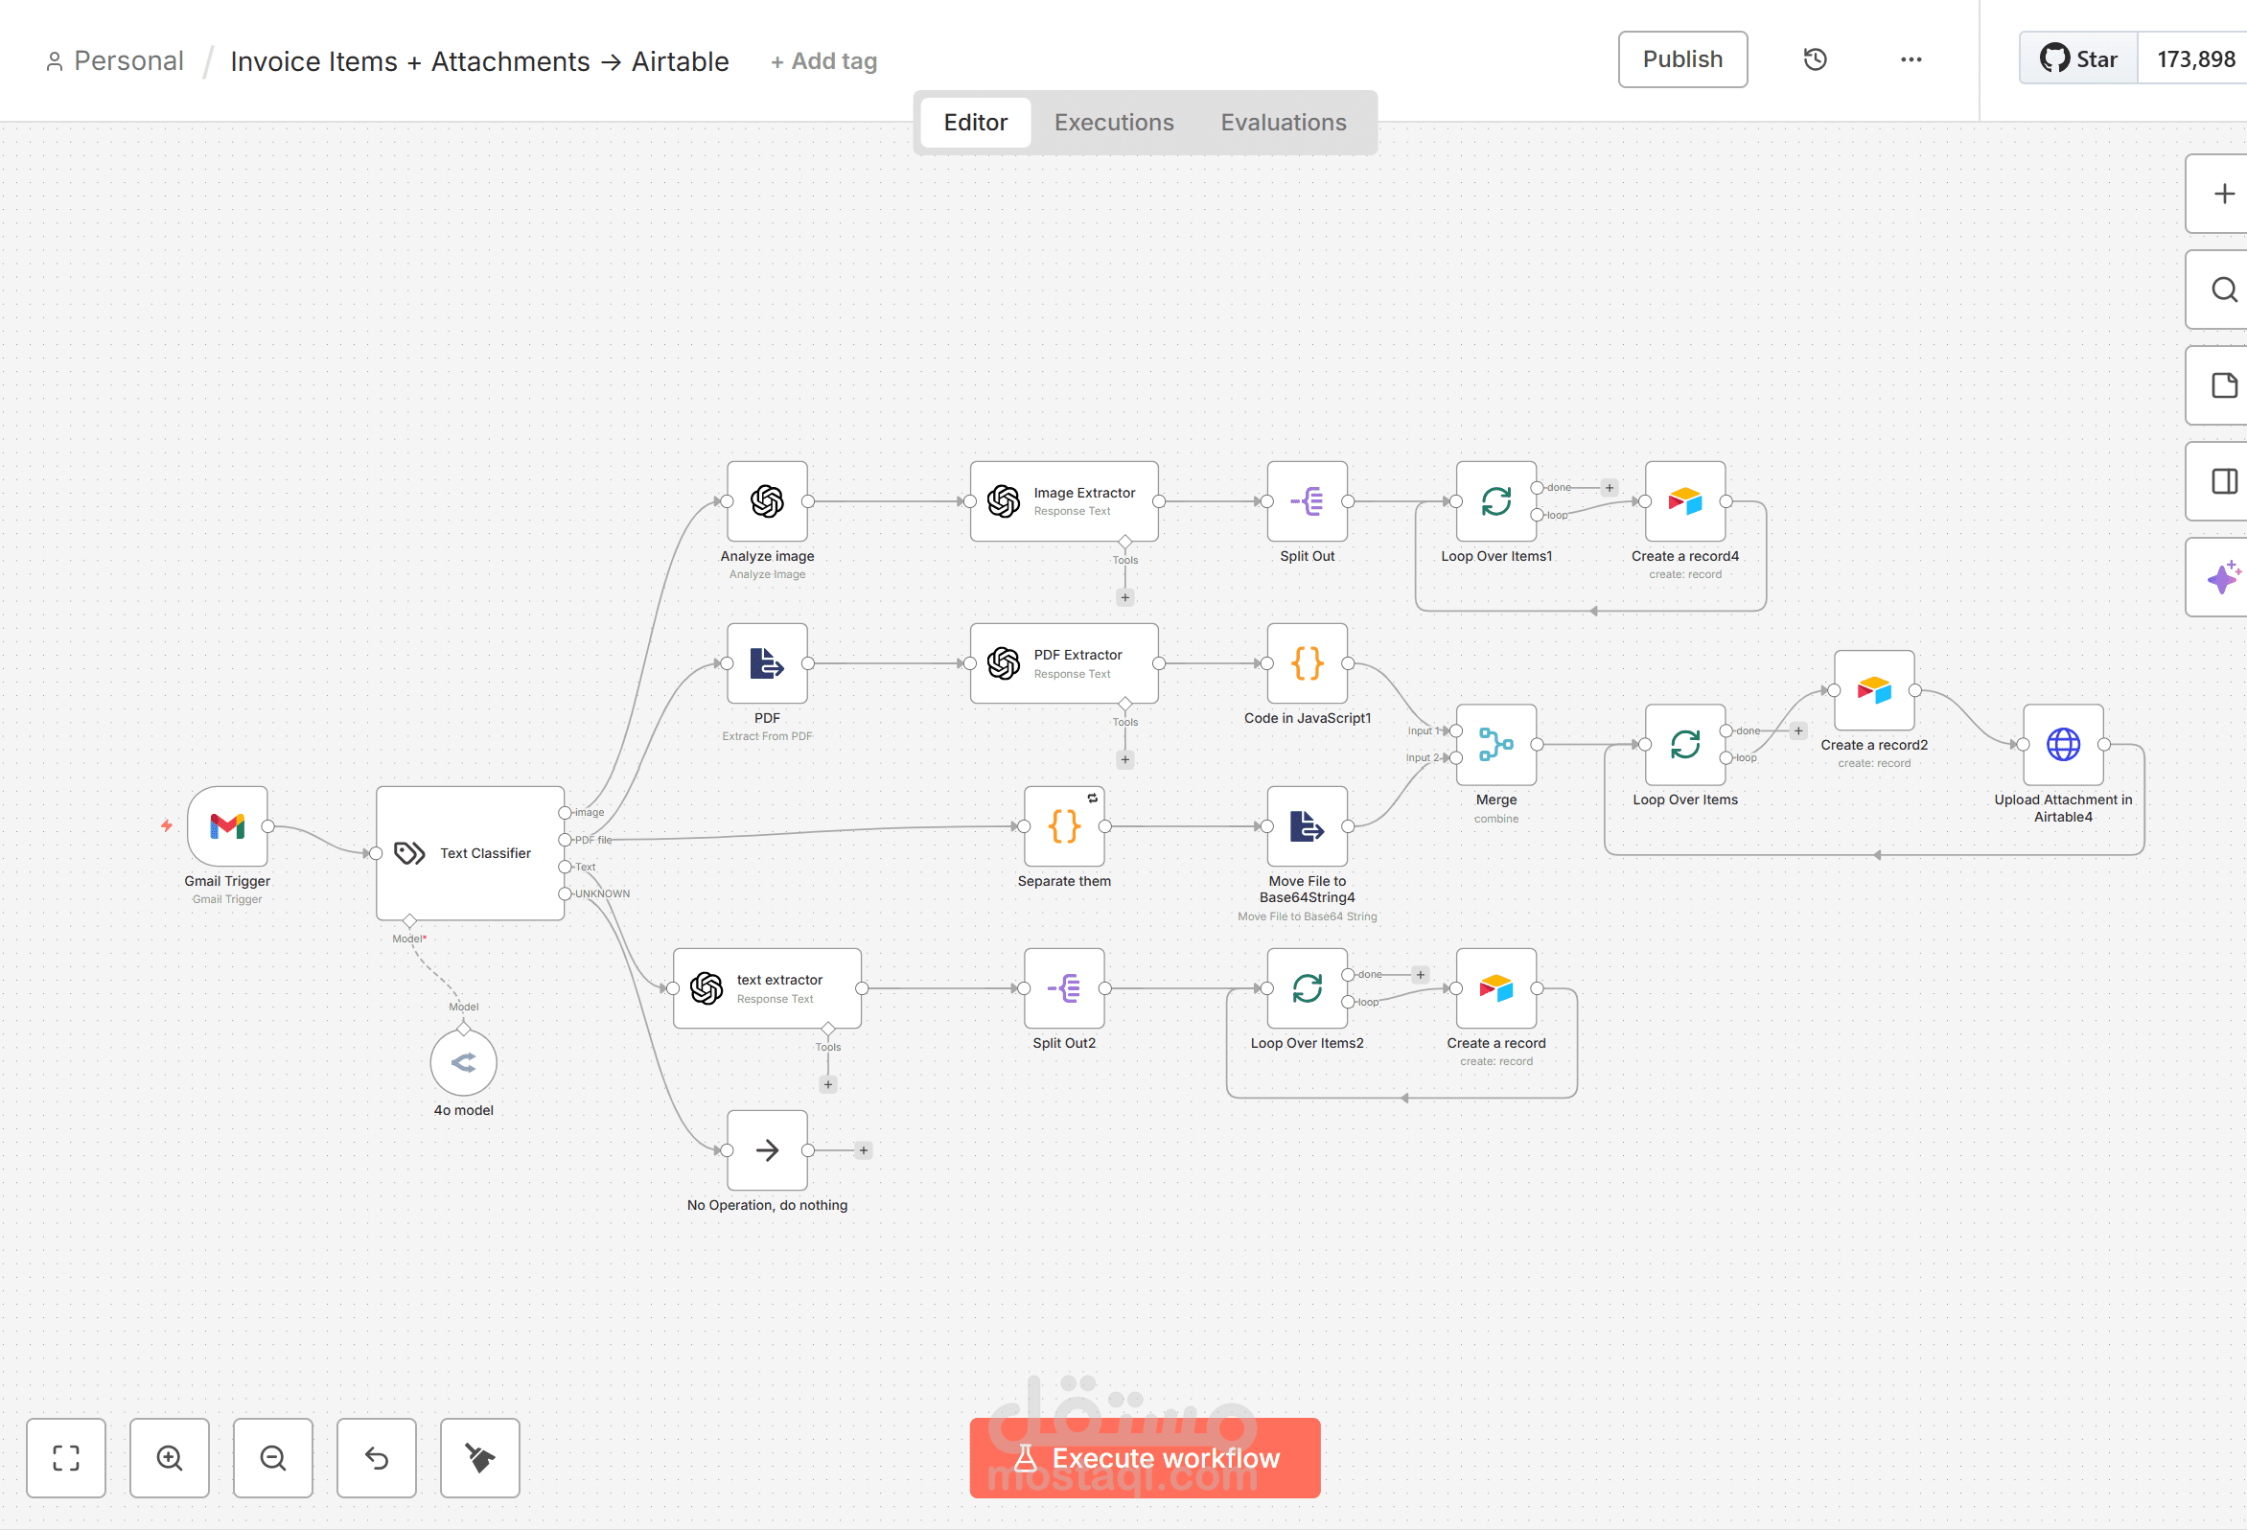Open the 4o model sub-node
The width and height of the screenshot is (2247, 1530).
tap(463, 1062)
